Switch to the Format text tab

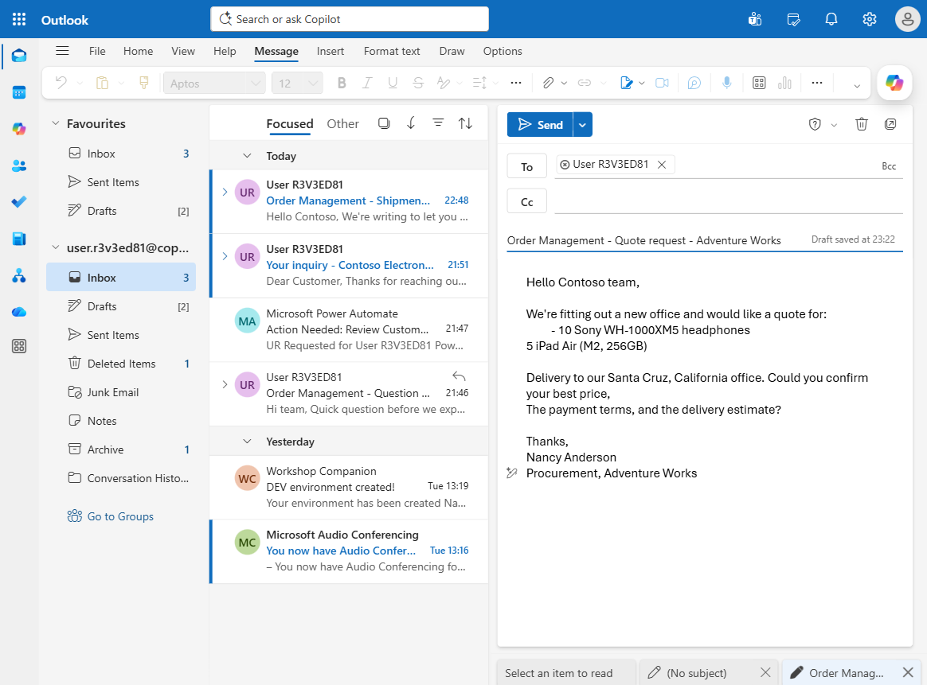392,52
